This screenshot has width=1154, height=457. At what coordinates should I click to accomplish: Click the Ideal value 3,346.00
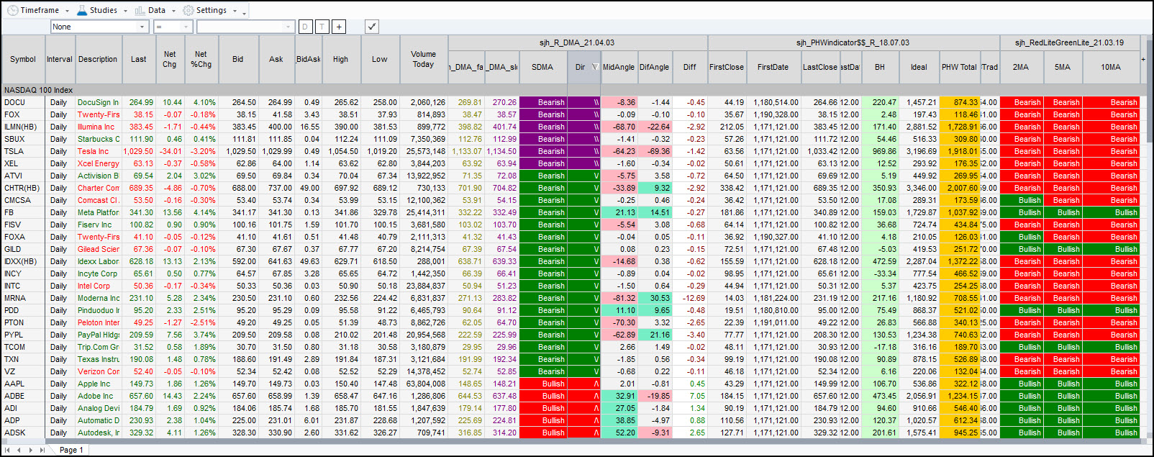tap(920, 188)
